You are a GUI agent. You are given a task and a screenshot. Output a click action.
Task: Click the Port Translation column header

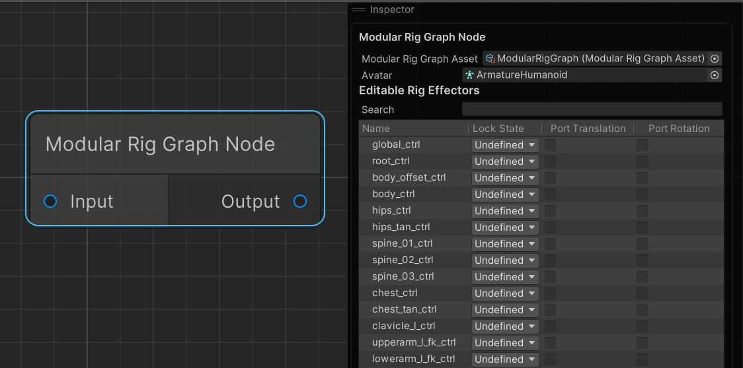tap(588, 129)
